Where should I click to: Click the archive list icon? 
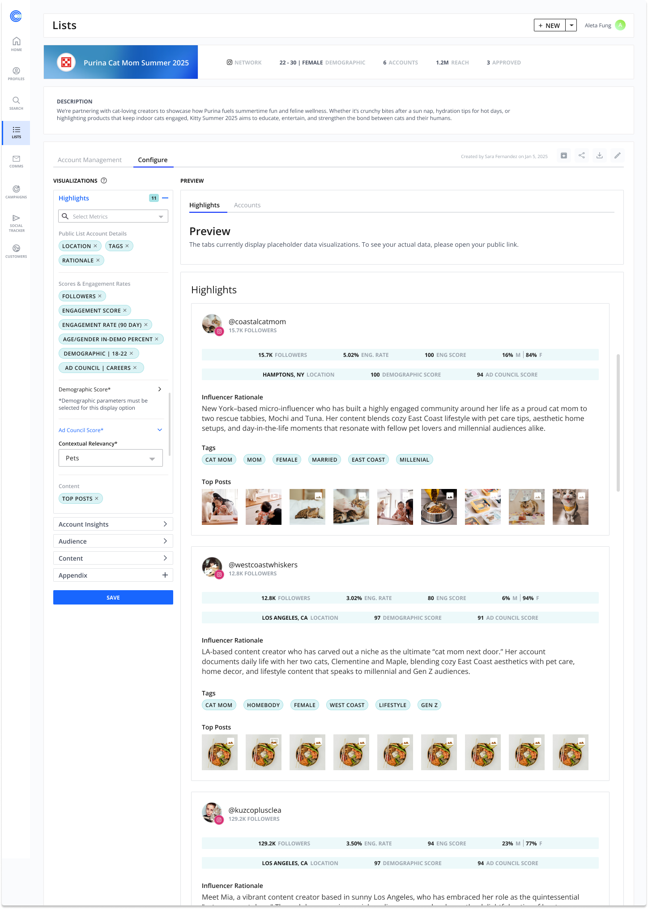564,155
